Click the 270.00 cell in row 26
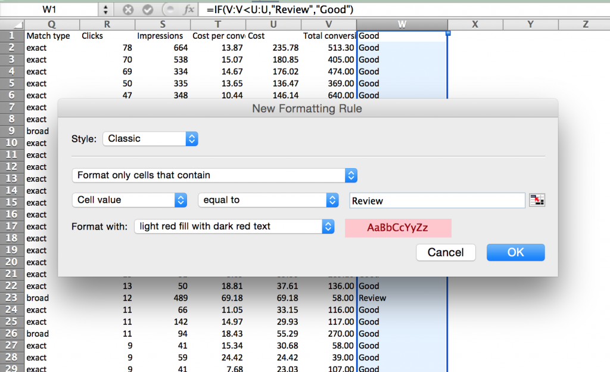Image resolution: width=610 pixels, height=372 pixels. coord(329,334)
